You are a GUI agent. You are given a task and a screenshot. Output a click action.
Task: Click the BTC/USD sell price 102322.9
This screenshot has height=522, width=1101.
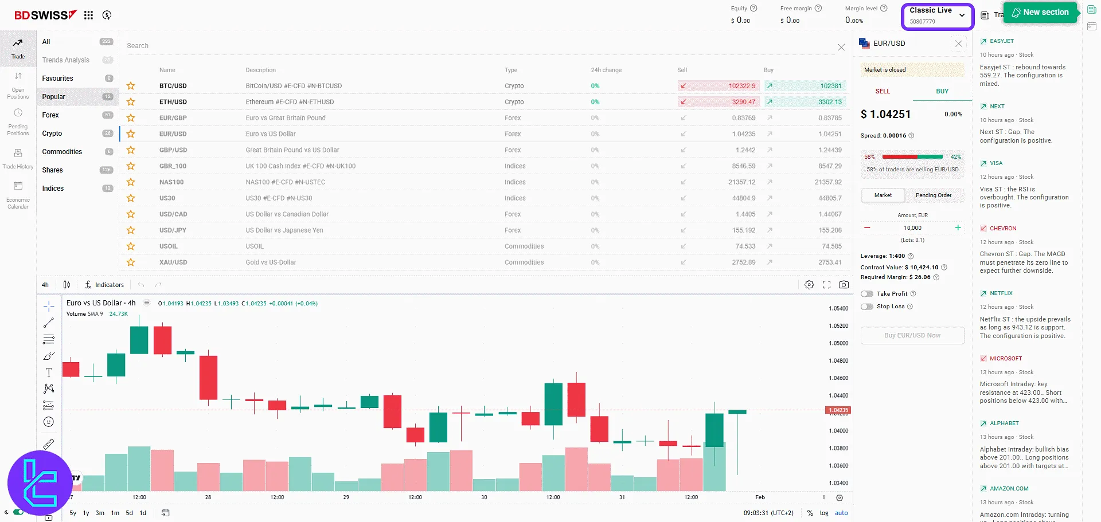click(718, 86)
